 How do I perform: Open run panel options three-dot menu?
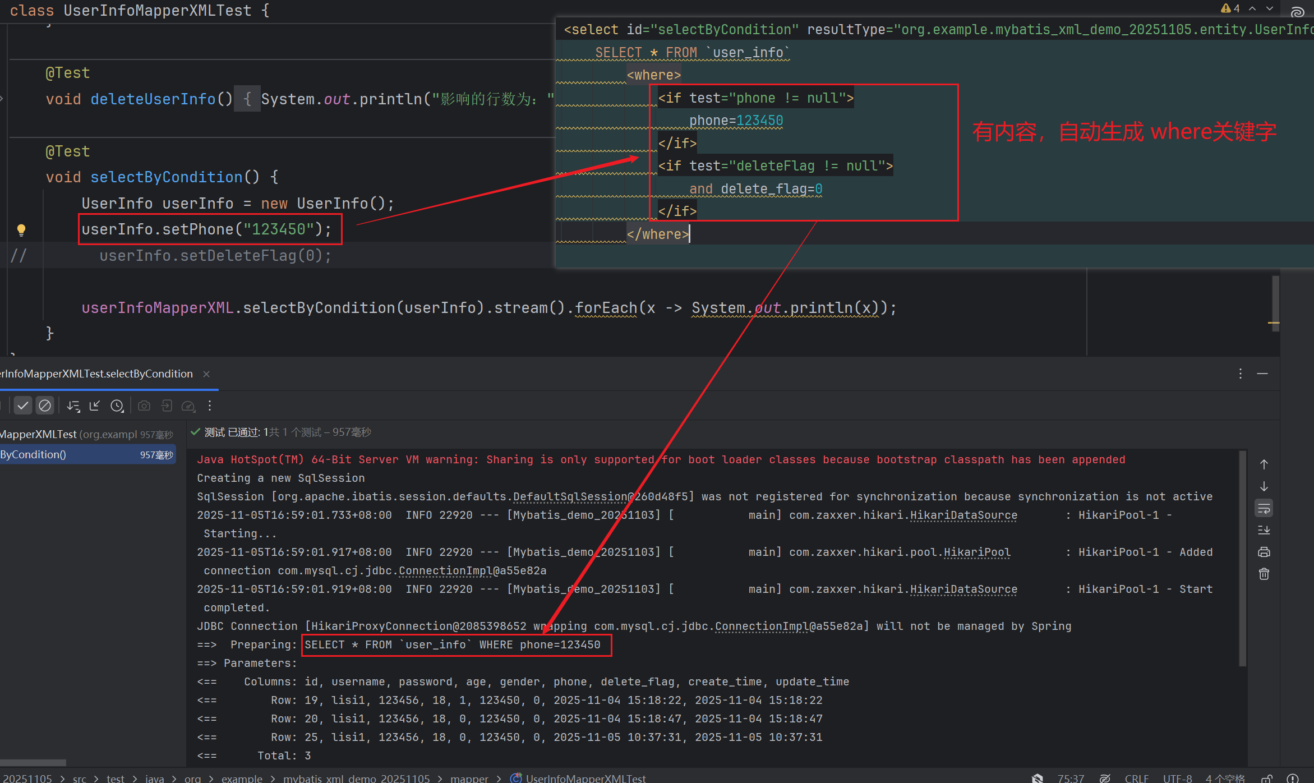(1240, 374)
